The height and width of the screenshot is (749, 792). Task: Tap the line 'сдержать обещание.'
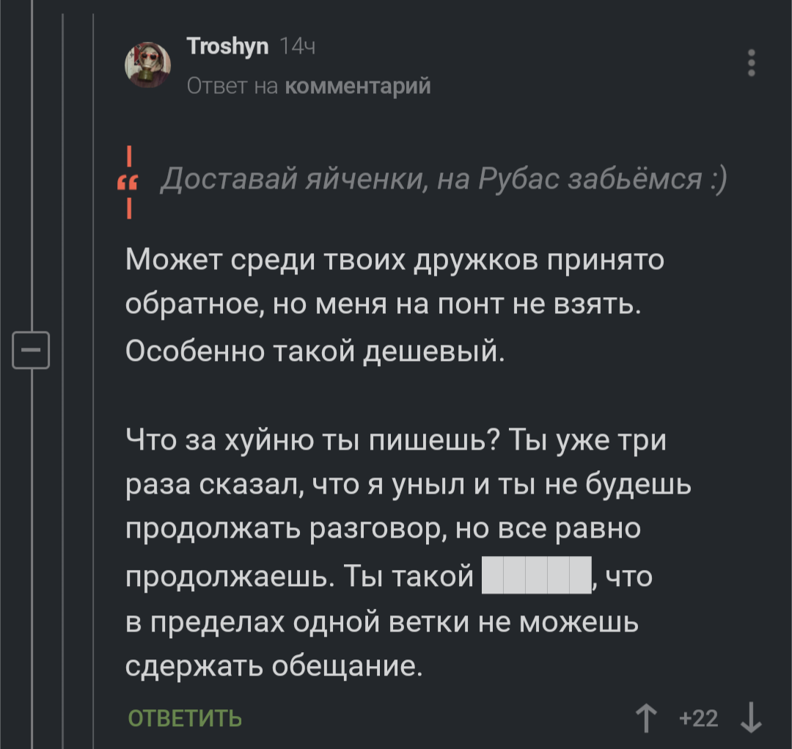pyautogui.click(x=274, y=665)
